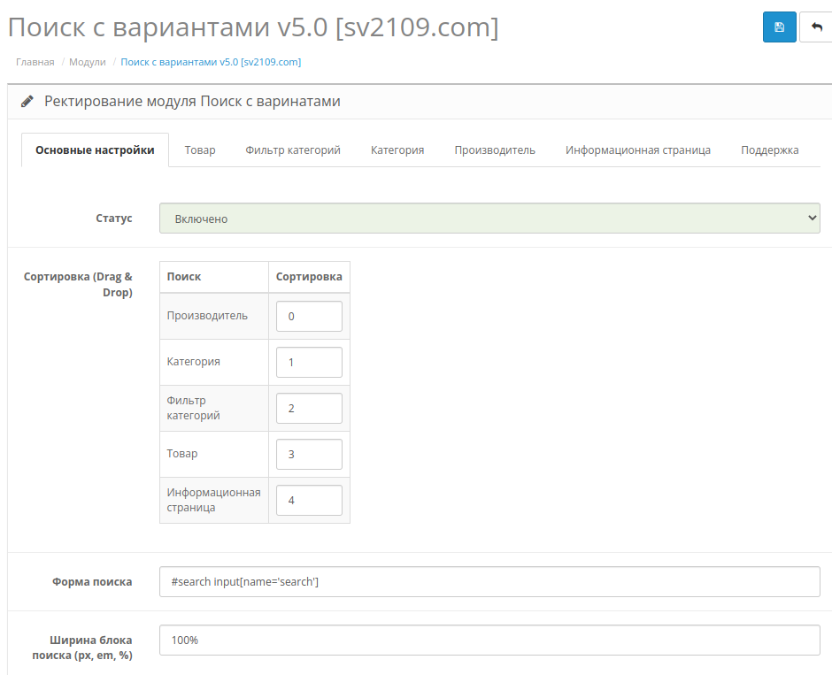Open the Поддержка tab
Screen dimensions: 832x675
769,150
